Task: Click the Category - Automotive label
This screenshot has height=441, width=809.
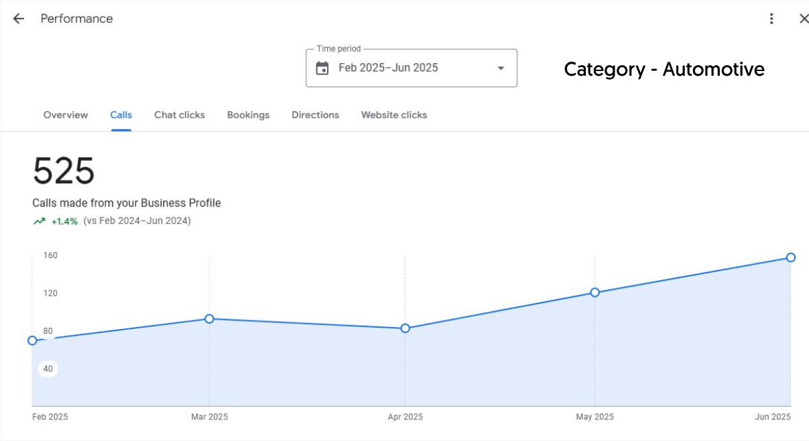Action: (664, 69)
